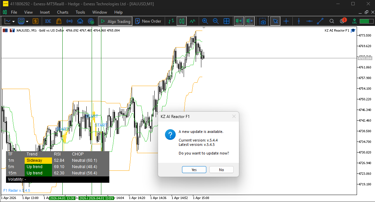Select the crosshair tool

click(x=286, y=21)
